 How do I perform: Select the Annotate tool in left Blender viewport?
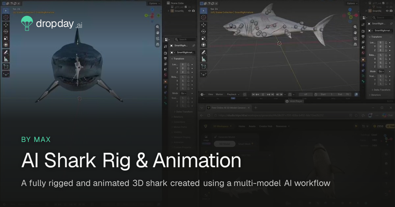[6, 53]
